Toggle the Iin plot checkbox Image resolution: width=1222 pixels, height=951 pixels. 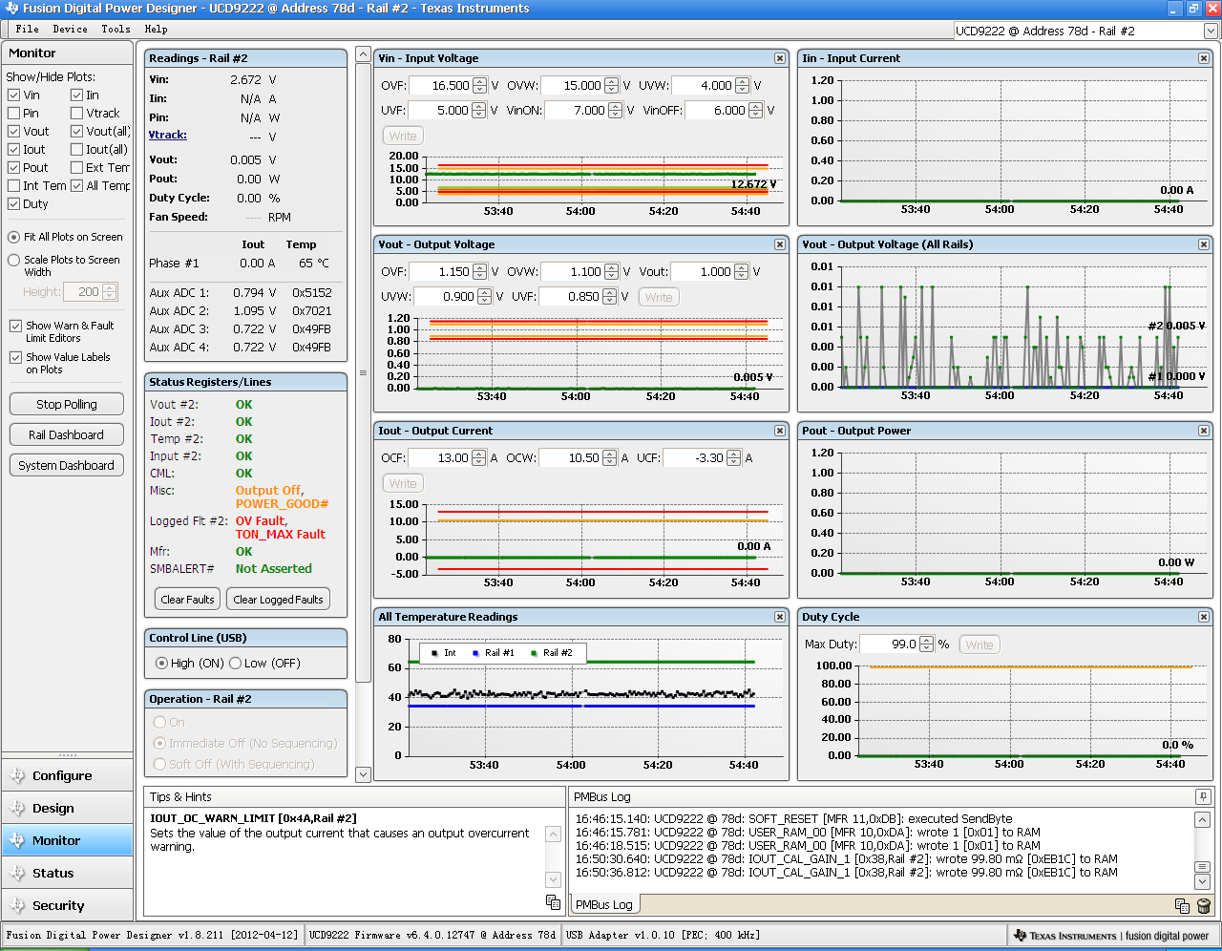[76, 95]
